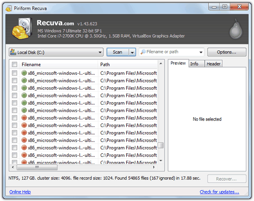Click the version text v1.43.623
254x201 pixels.
tap(87, 24)
